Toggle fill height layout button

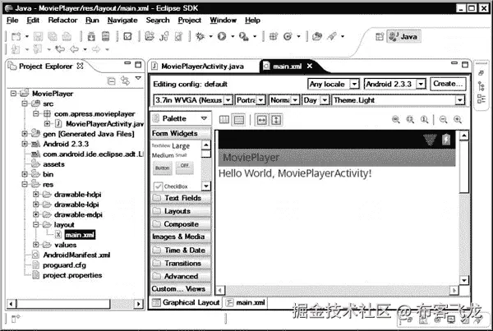click(x=276, y=120)
